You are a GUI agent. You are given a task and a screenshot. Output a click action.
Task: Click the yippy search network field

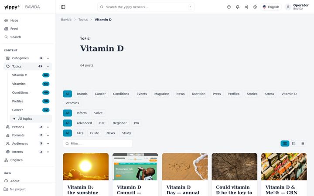tap(146, 7)
